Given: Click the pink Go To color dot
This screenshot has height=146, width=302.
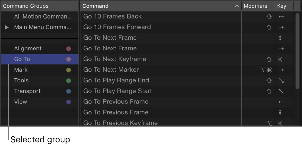Looking at the screenshot, I should click(x=69, y=59).
